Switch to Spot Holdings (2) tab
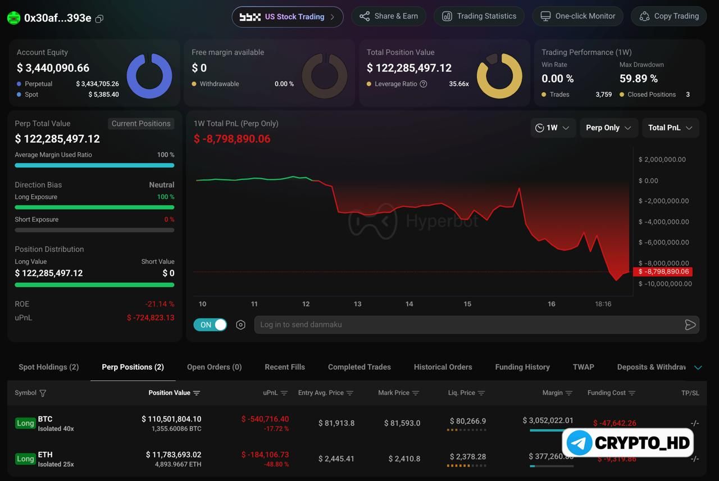The width and height of the screenshot is (719, 481). (49, 367)
